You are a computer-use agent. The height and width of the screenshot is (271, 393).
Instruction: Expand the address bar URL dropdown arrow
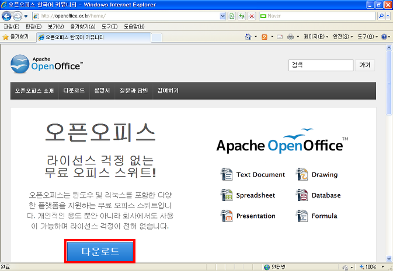point(222,16)
